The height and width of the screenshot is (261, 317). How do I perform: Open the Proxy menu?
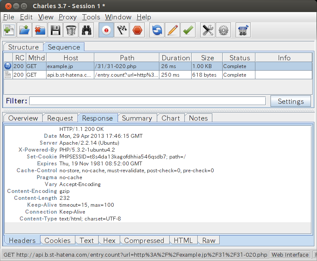[x=68, y=17]
